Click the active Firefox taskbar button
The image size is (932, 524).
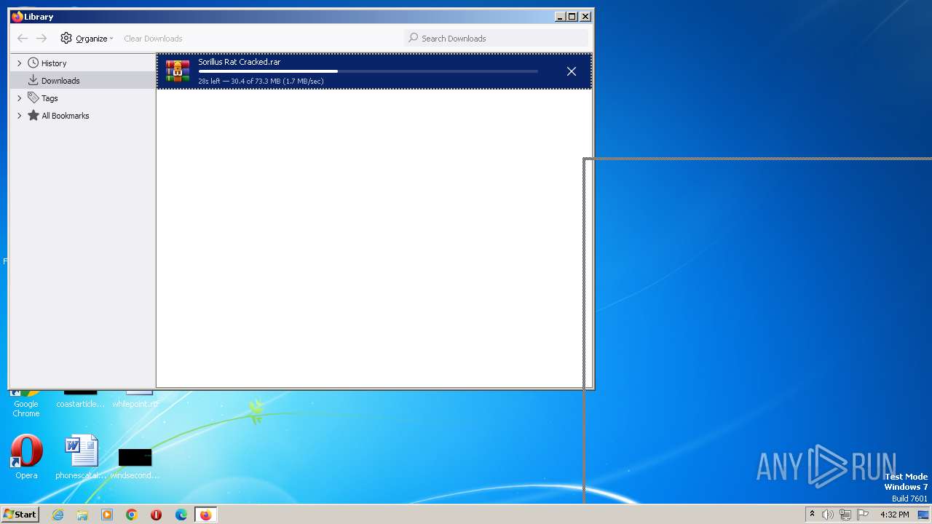point(205,515)
